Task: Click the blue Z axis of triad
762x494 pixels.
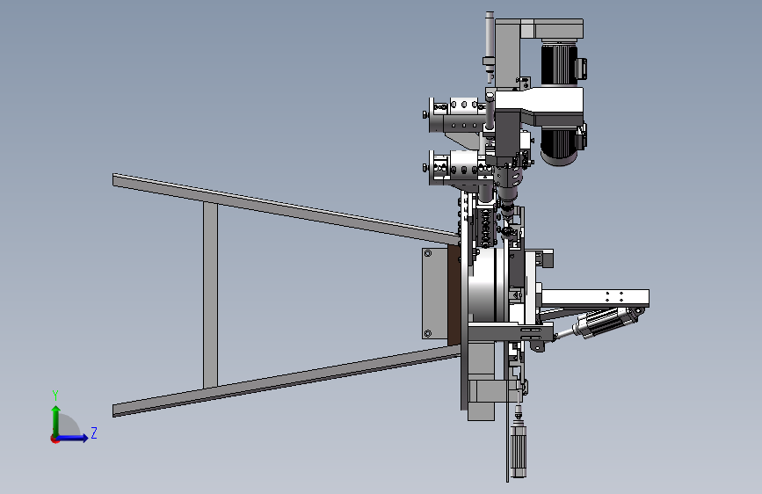Action: point(73,438)
